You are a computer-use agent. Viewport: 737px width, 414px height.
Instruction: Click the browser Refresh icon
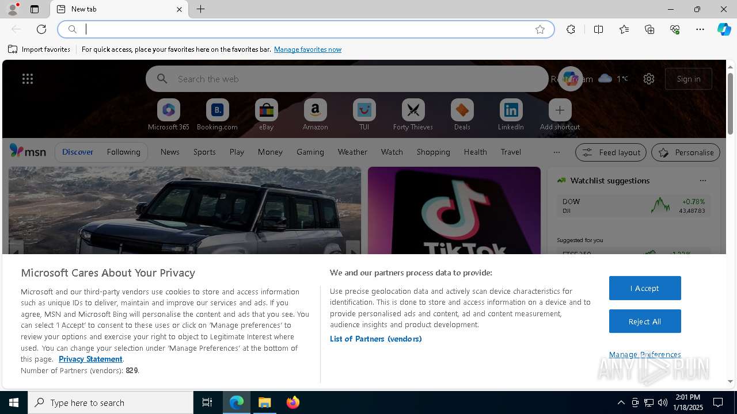(x=41, y=29)
